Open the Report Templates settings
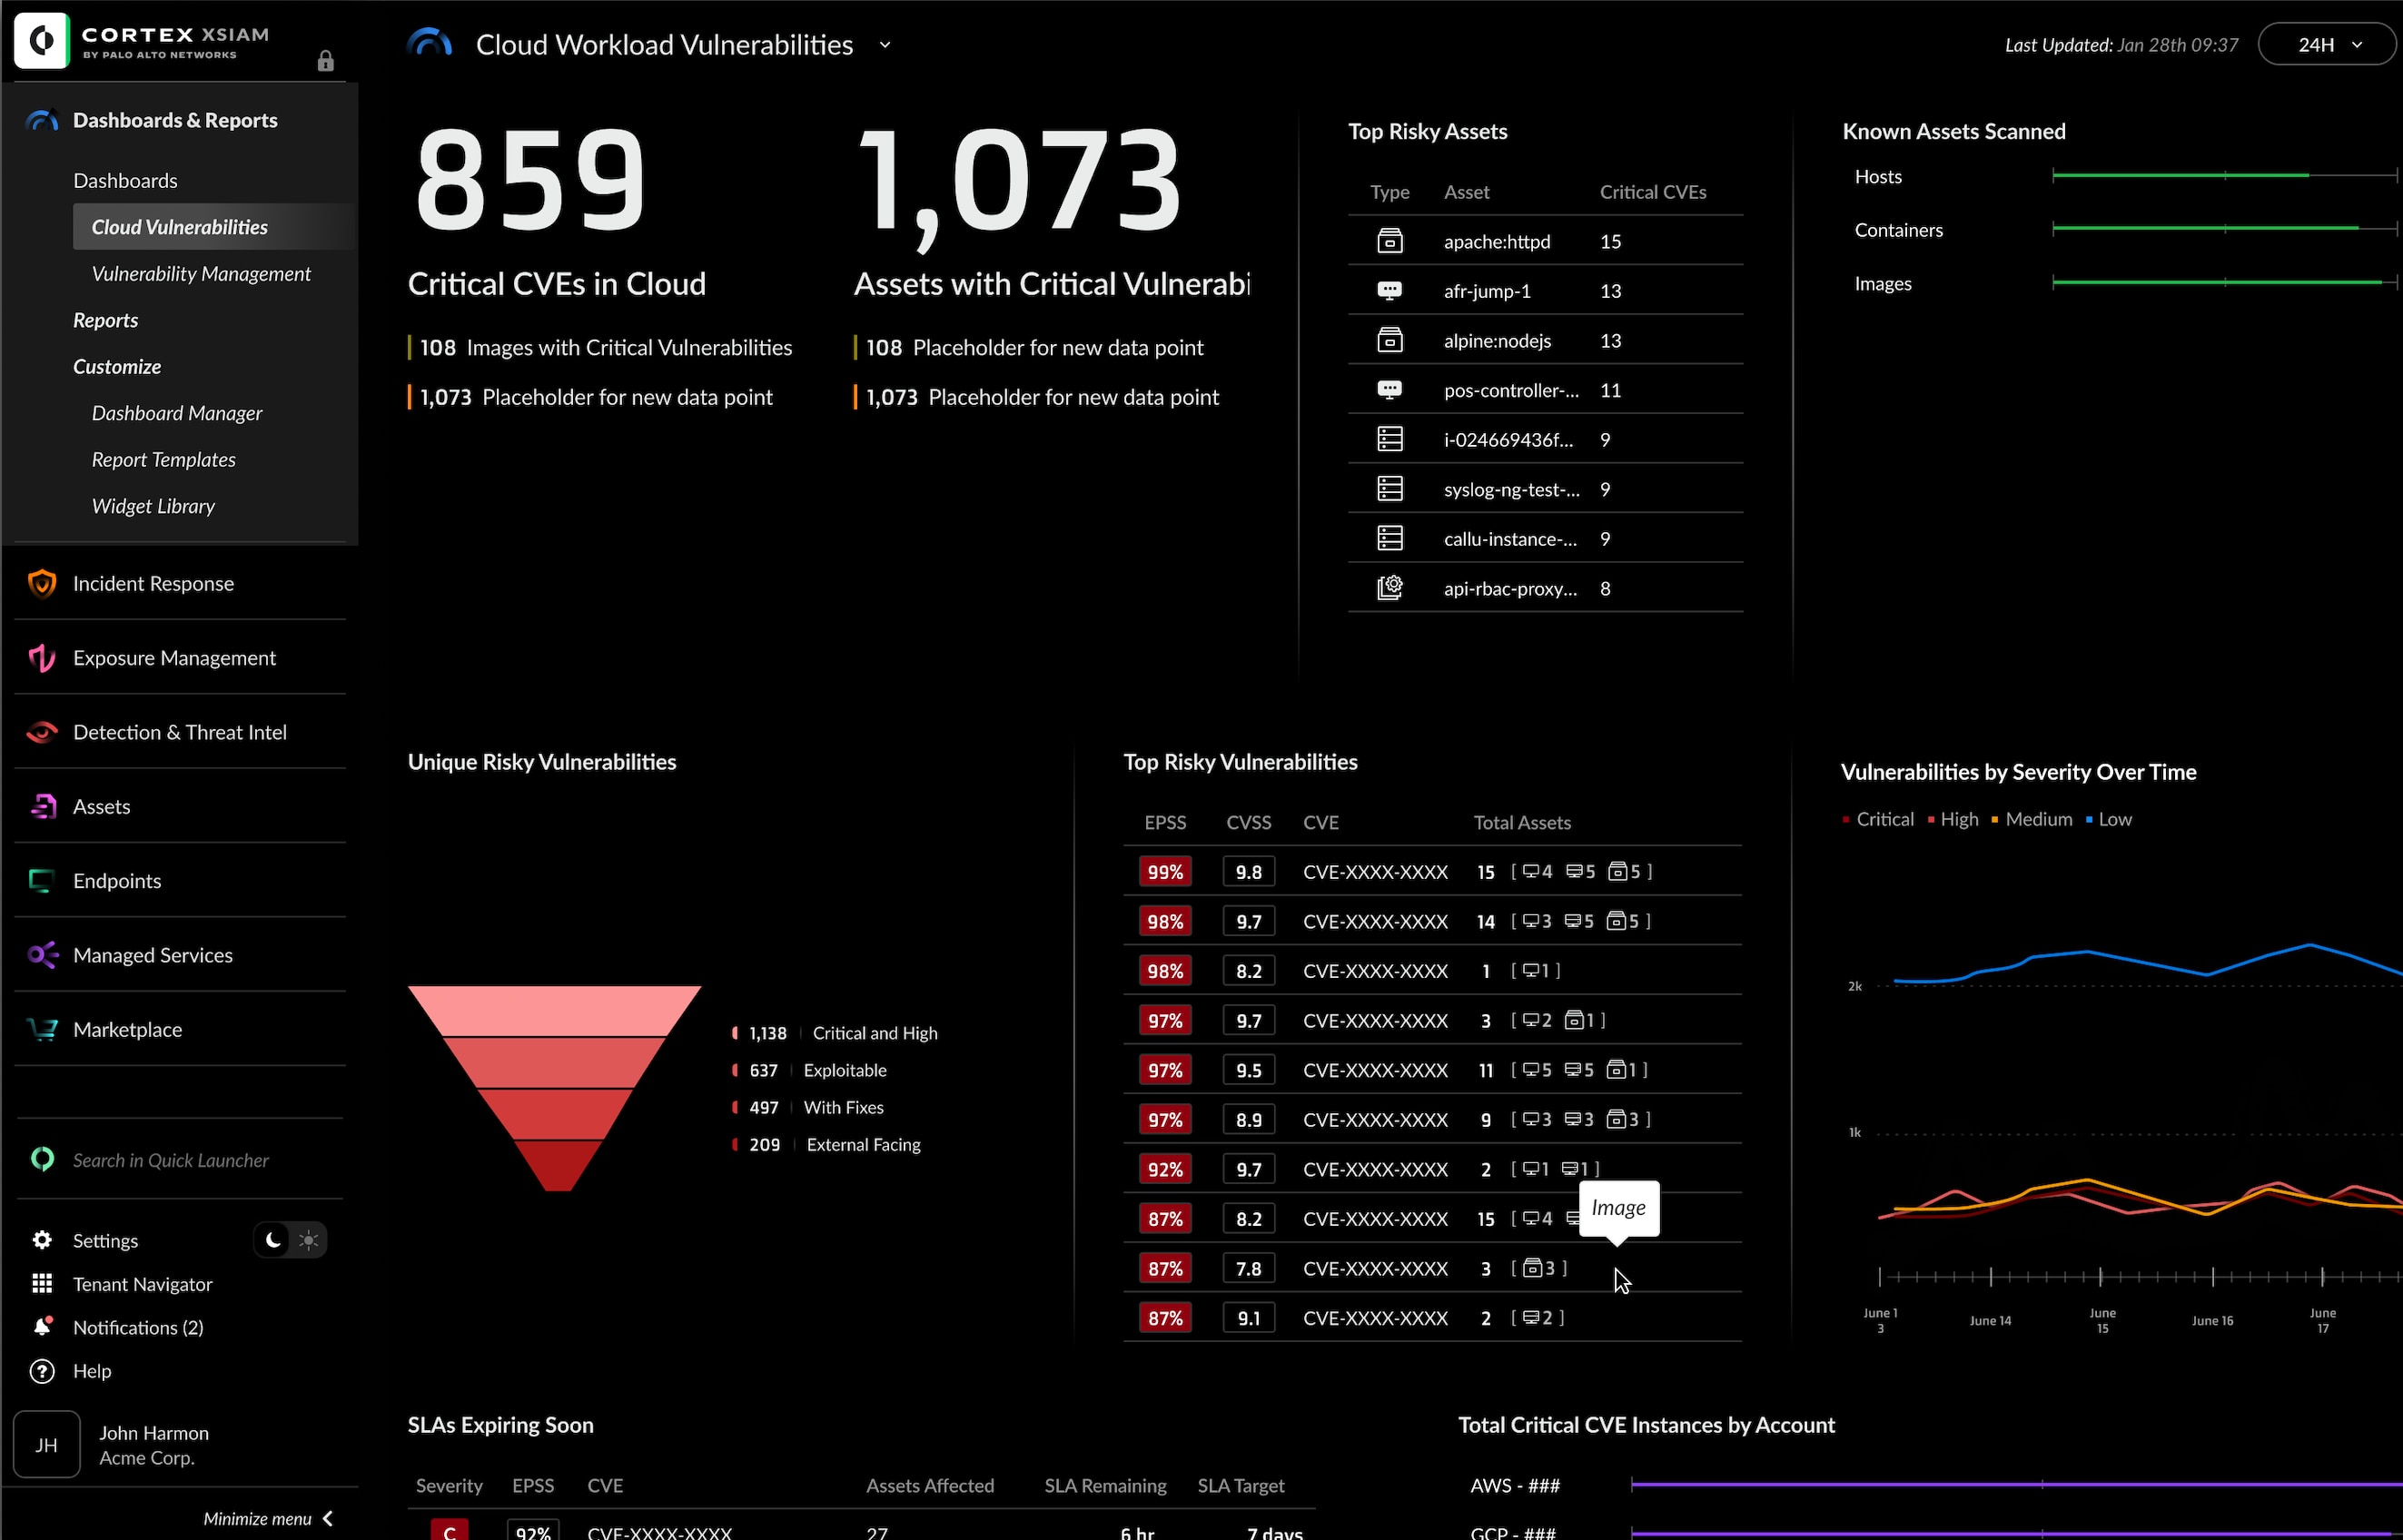 click(x=163, y=459)
